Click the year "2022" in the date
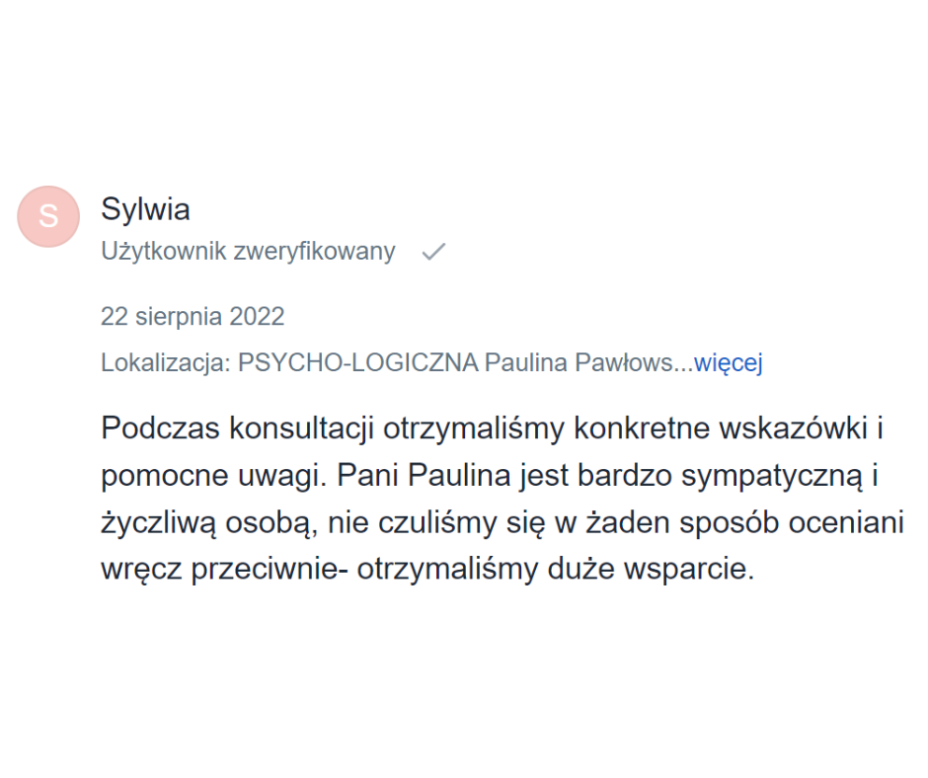This screenshot has width=928, height=778. click(x=257, y=317)
